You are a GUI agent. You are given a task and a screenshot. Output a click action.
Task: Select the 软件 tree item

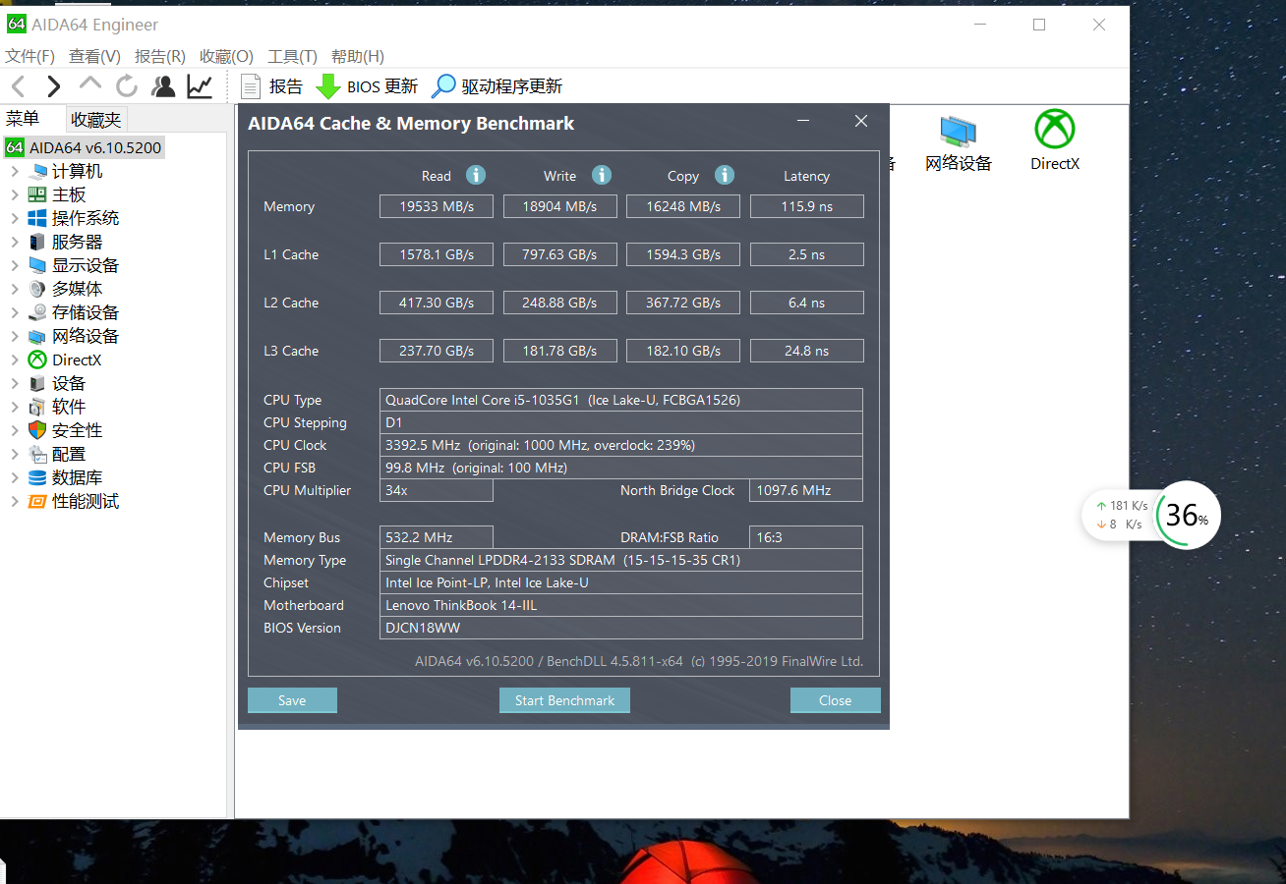pyautogui.click(x=69, y=408)
